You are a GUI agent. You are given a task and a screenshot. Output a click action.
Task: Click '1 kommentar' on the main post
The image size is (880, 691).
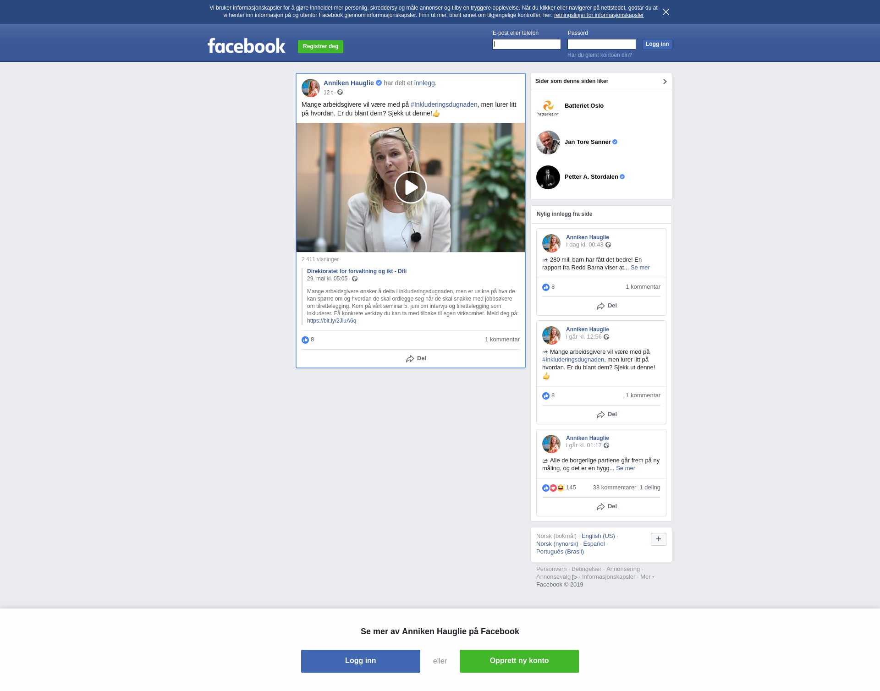coord(502,340)
